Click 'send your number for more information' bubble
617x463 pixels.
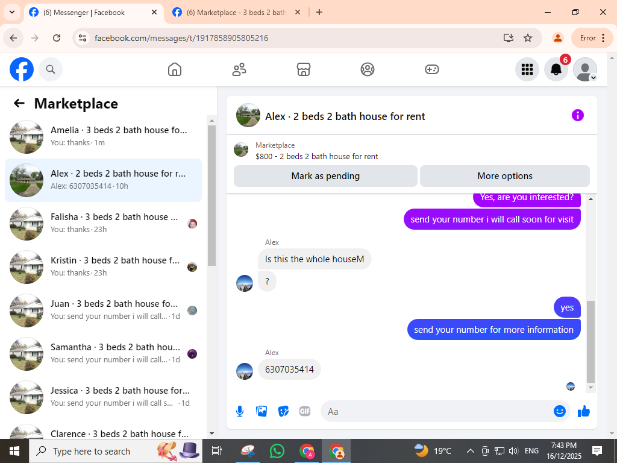point(494,330)
